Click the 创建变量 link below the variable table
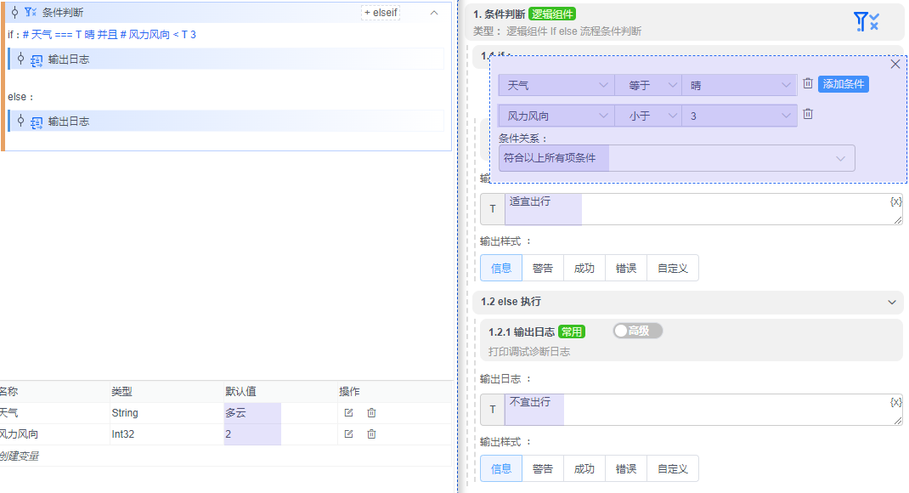Screen dimensions: 909x493 pyautogui.click(x=19, y=454)
